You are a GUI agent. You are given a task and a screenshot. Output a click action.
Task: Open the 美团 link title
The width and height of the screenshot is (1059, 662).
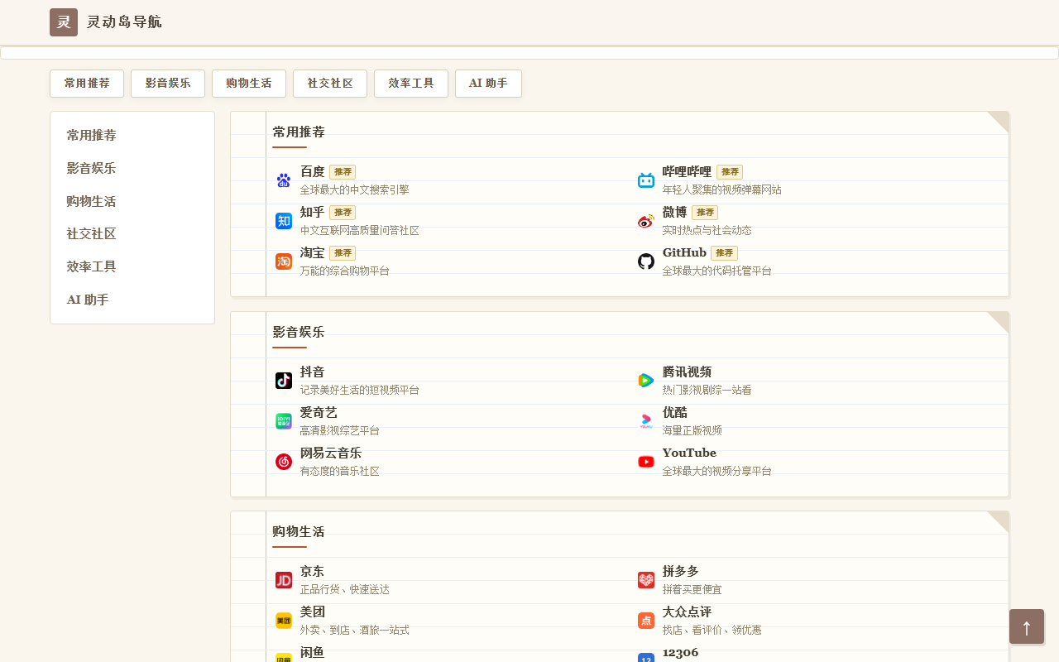click(x=313, y=612)
